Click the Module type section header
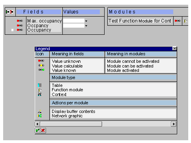The image size is (191, 143). click(x=113, y=77)
